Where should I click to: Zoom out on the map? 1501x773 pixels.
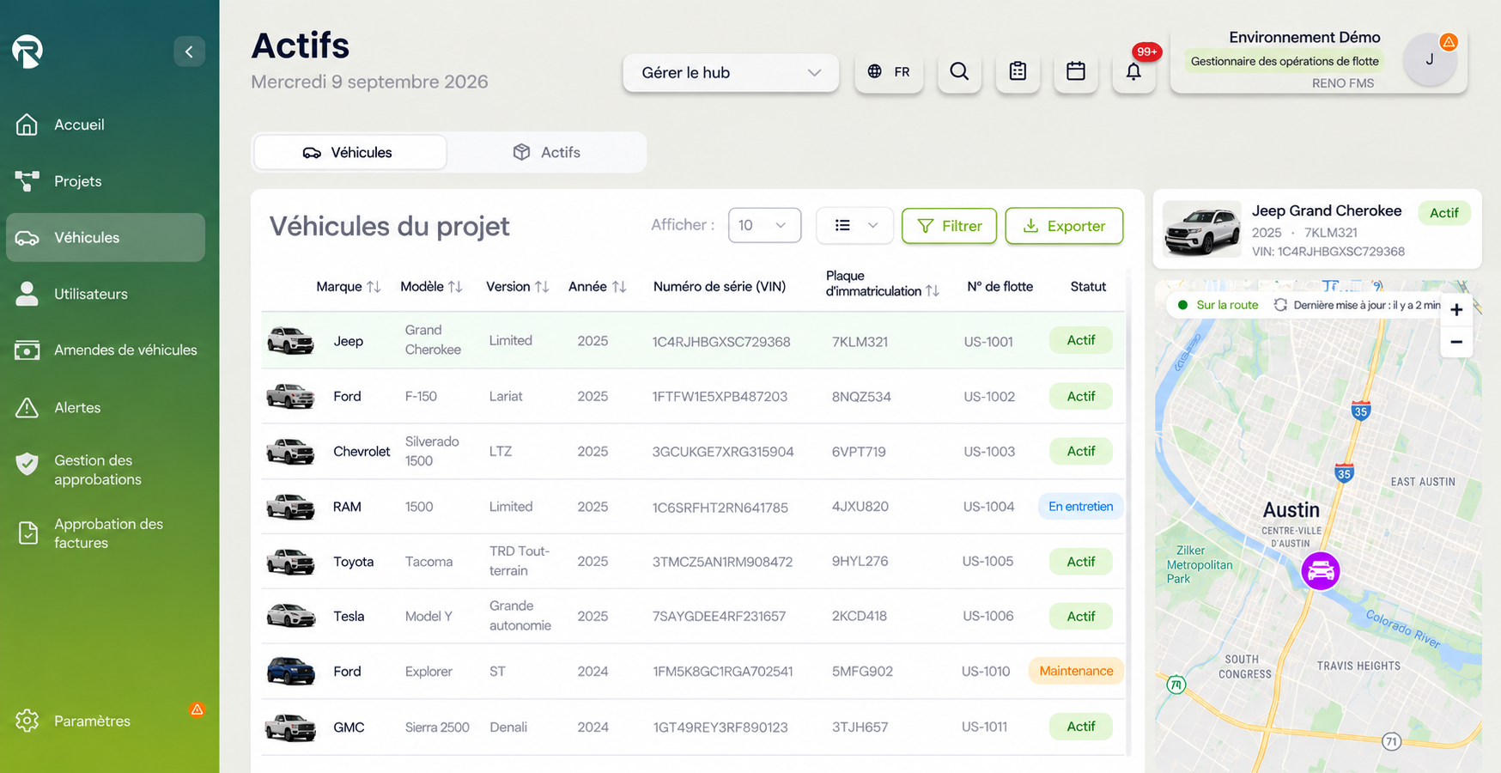(x=1456, y=342)
